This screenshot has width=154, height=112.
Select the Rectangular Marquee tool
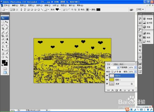point(3,22)
